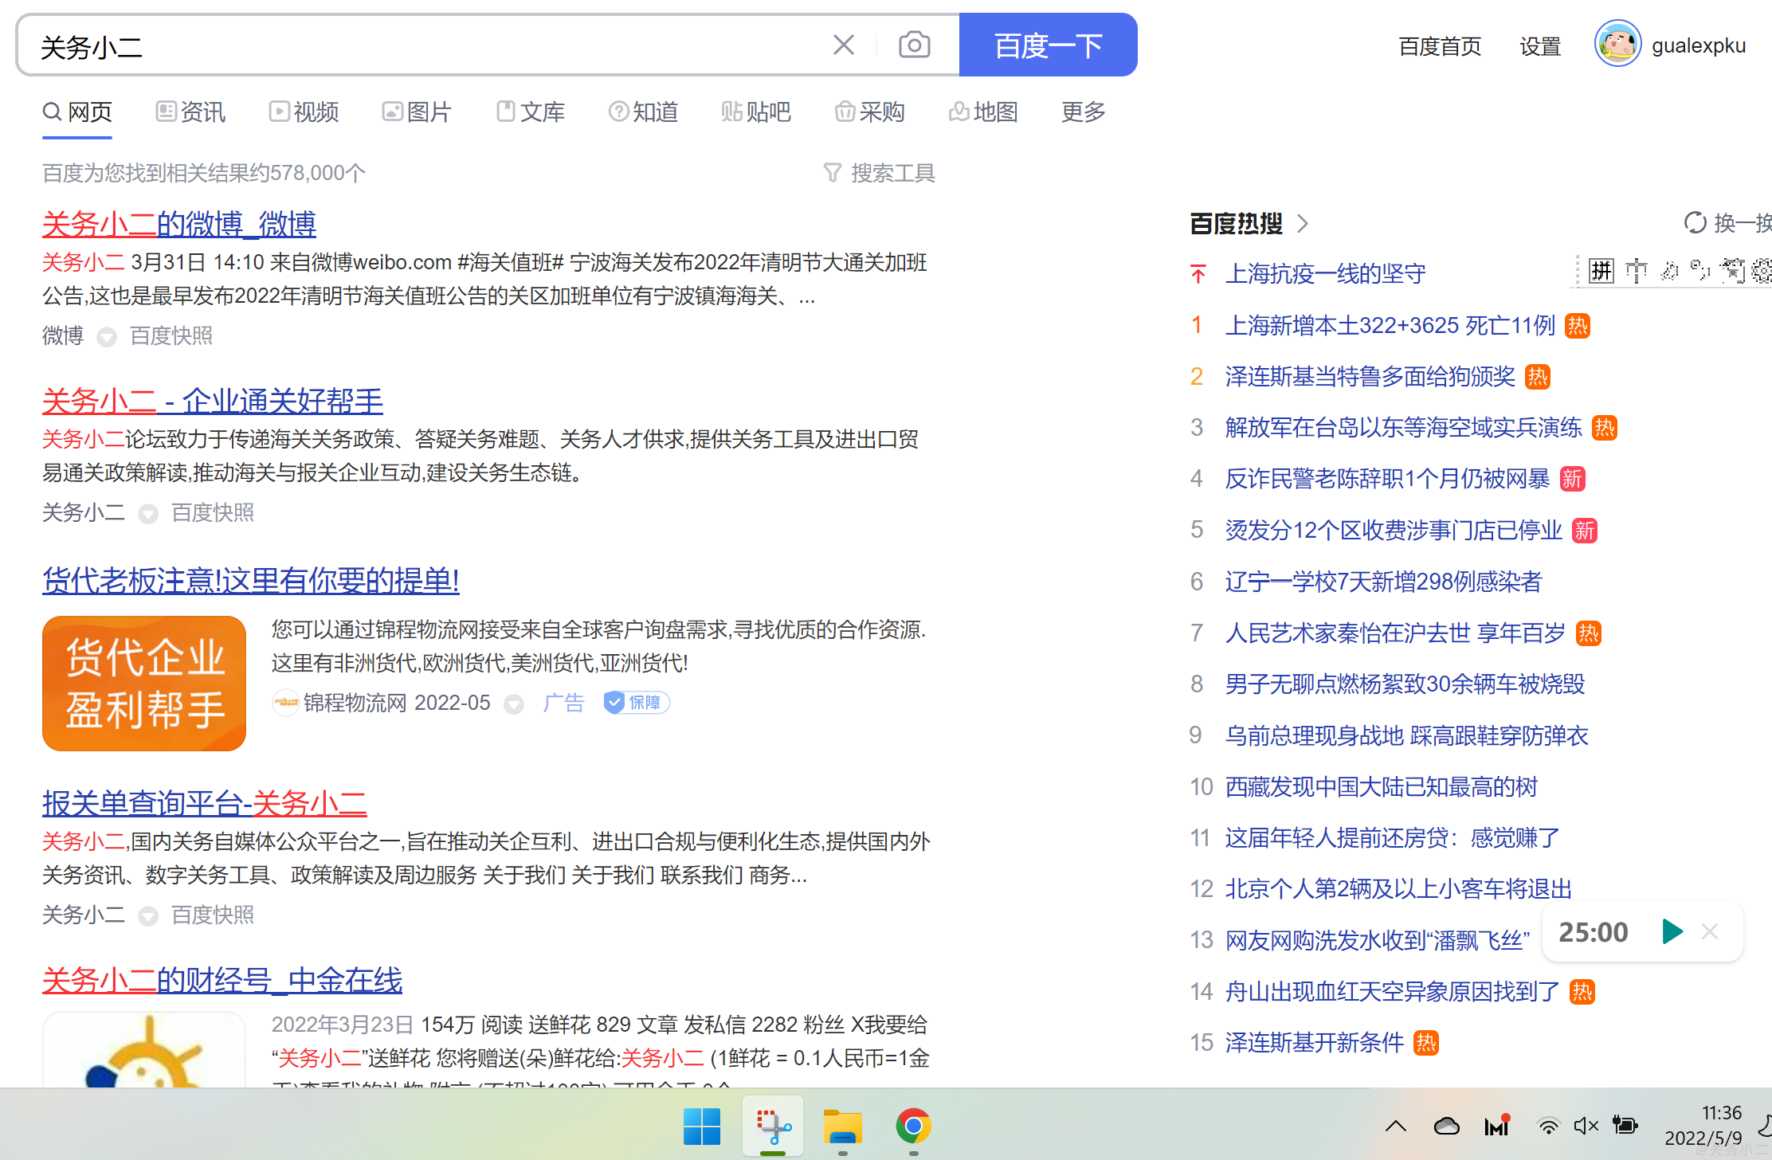The image size is (1772, 1160).
Task: Switch to the 贴吧 tab
Action: coord(756,112)
